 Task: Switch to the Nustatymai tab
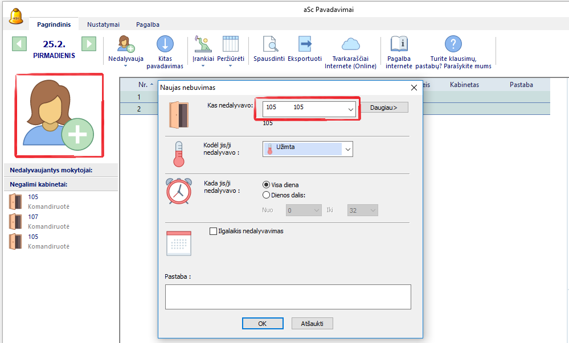coord(103,24)
